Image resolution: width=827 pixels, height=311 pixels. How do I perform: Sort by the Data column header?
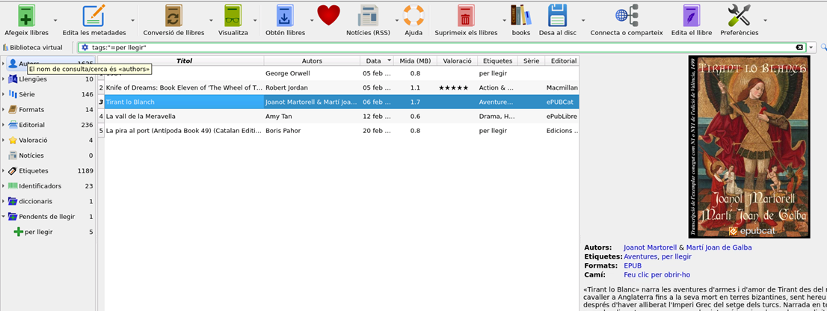pos(377,61)
